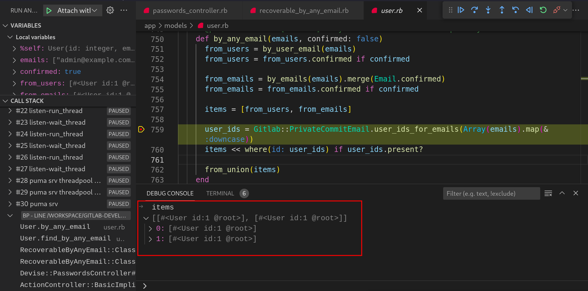This screenshot has height=291, width=588.
Task: Open launch.json via the gear icon
Action: [x=110, y=10]
